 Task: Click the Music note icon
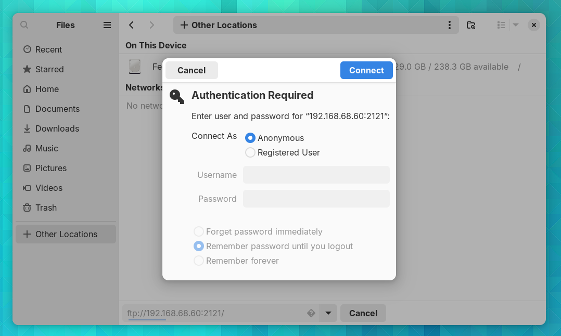(27, 148)
